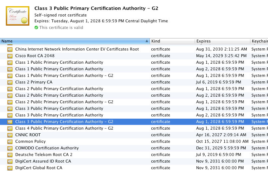Click the Class 4 Public Primary G2 certificate icon
The image size is (268, 171).
tap(10, 129)
